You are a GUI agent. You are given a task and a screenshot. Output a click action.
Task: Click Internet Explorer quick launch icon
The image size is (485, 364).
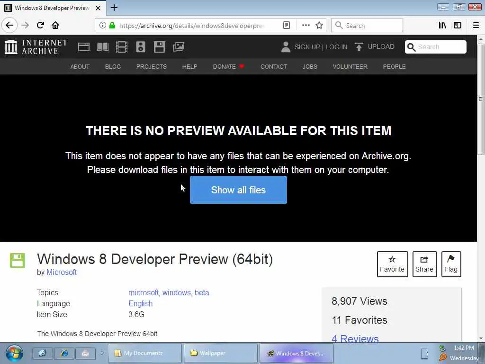[64, 353]
